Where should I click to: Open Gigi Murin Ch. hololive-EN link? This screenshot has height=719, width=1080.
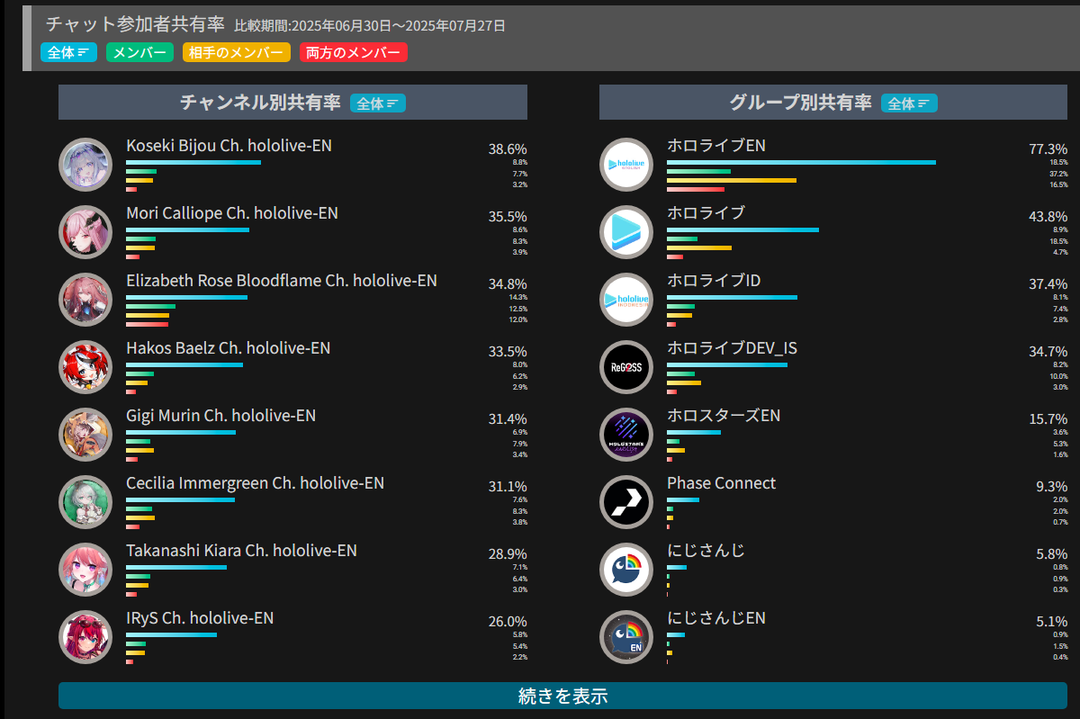(x=220, y=416)
